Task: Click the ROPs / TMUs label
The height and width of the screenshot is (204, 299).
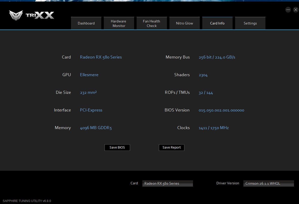Action: click(x=177, y=92)
